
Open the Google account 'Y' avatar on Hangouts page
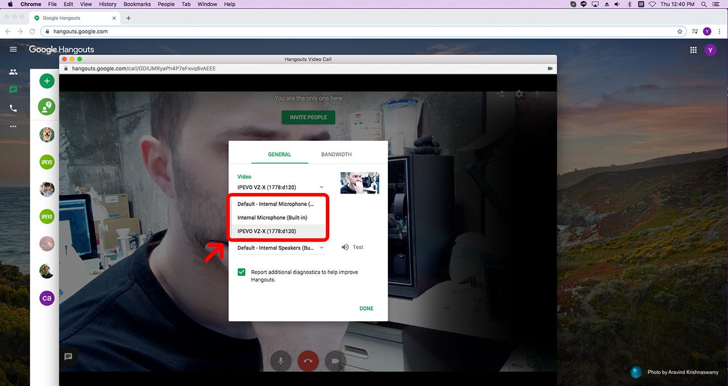pos(710,50)
